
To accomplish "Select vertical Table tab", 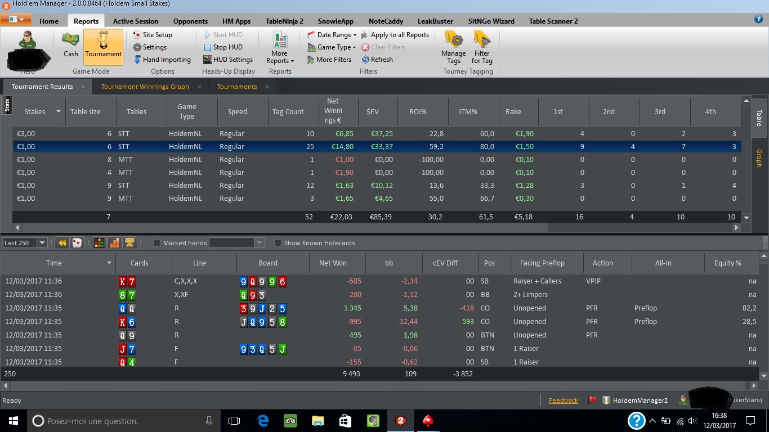I will [759, 118].
